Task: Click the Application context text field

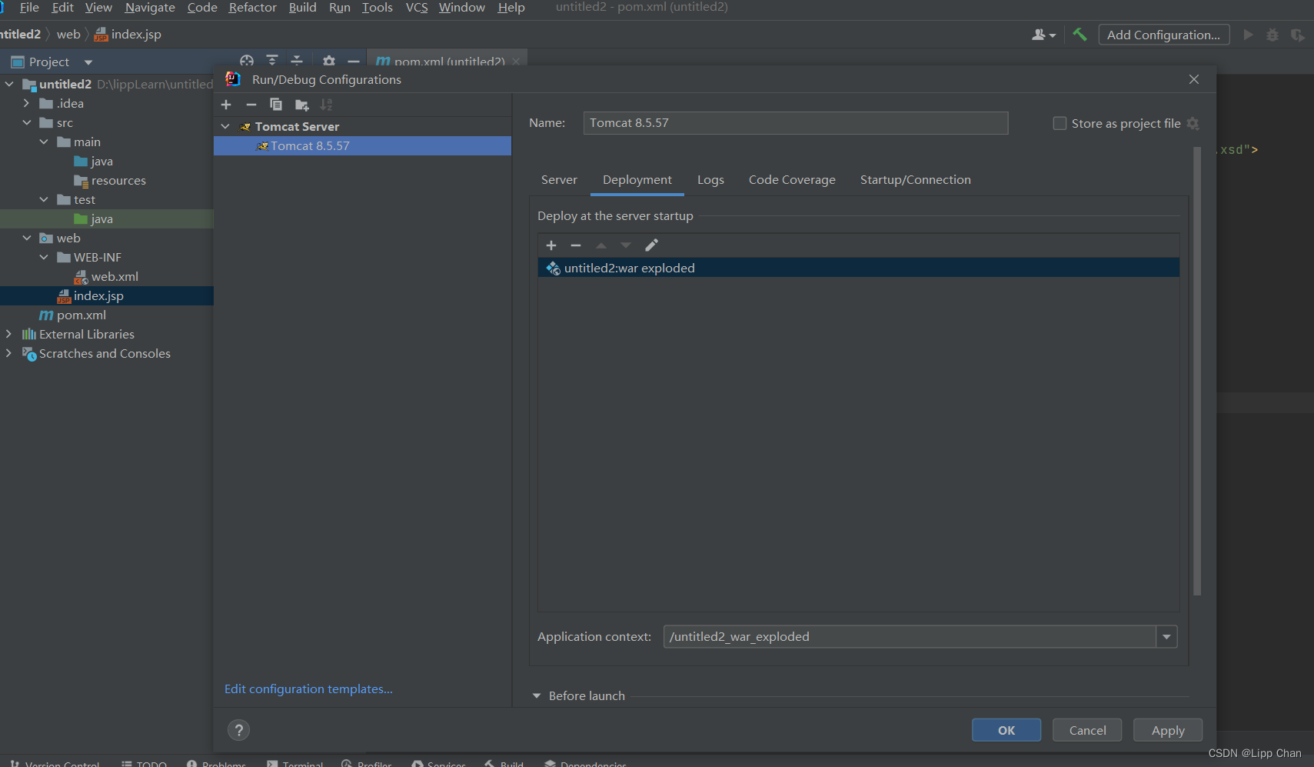Action: pos(910,637)
